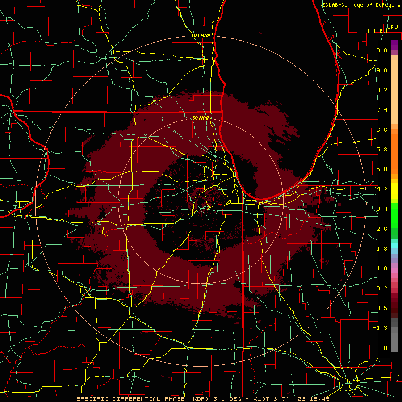Pick the bright yellow segment of color bar
The image size is (402, 402).
click(394, 191)
